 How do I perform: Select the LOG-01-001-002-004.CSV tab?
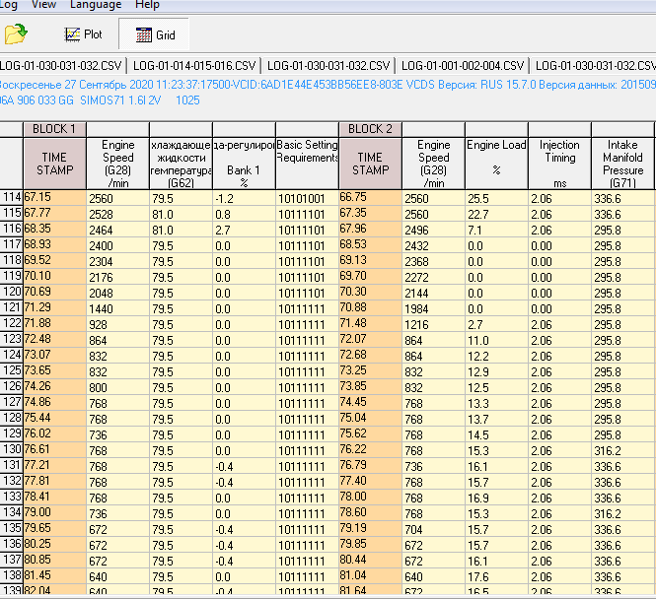coord(463,66)
